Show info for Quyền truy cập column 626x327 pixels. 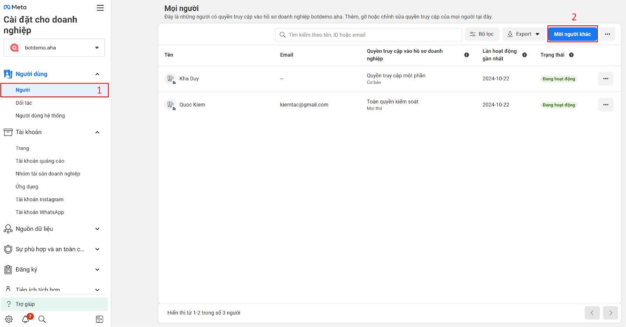click(x=466, y=55)
